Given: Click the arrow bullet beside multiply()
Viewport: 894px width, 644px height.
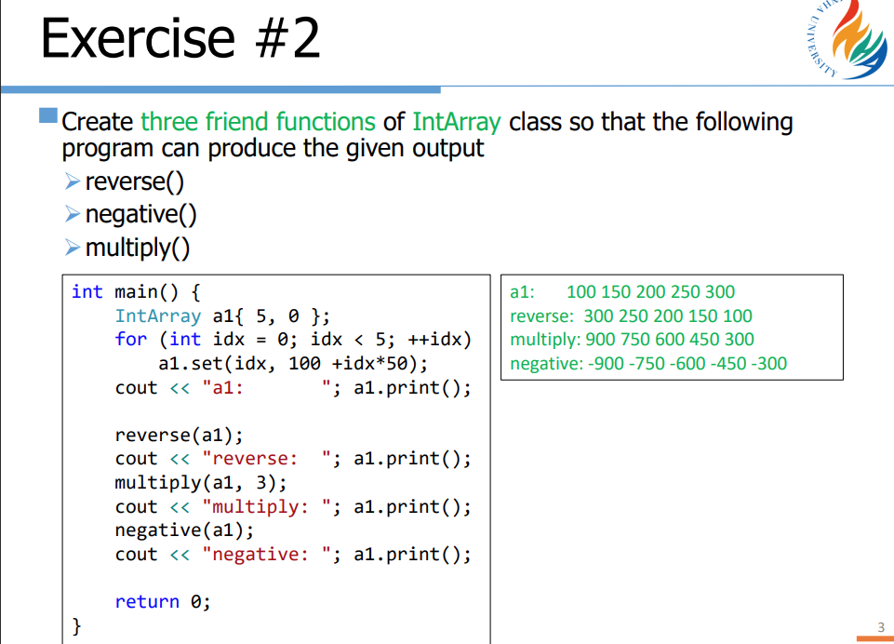Looking at the screenshot, I should (73, 248).
